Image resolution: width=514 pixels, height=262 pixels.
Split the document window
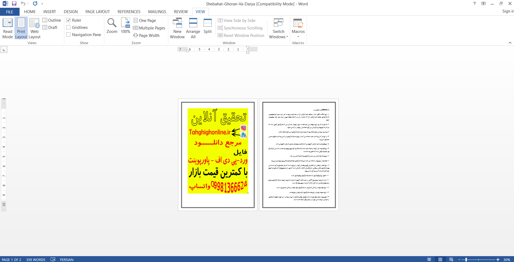coord(208,26)
